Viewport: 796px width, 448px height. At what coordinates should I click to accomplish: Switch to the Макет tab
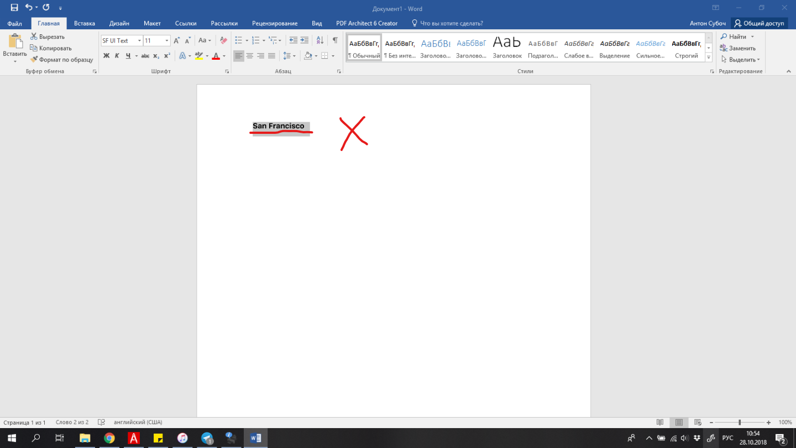point(152,23)
